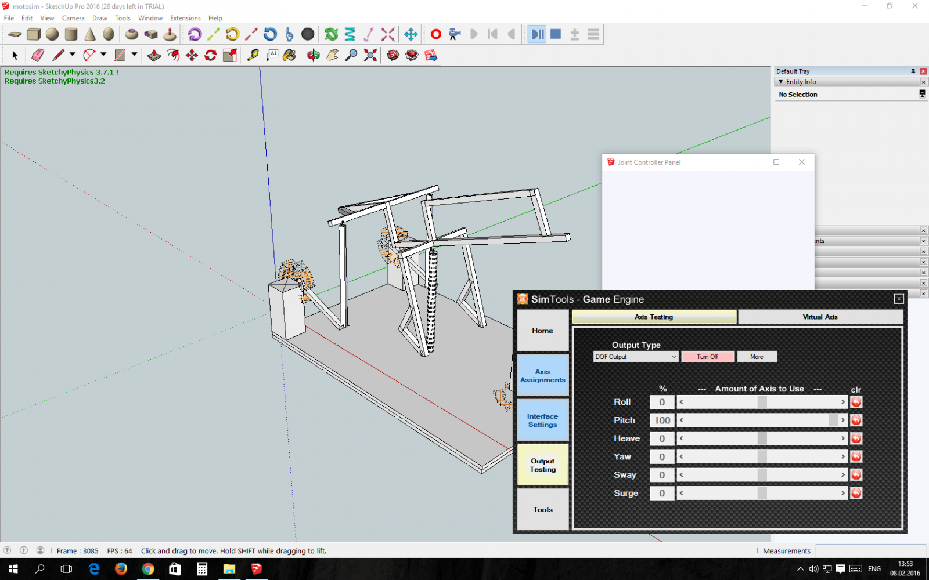Choose the torus shape tool
Screen dimensions: 929x580
(x=132, y=34)
